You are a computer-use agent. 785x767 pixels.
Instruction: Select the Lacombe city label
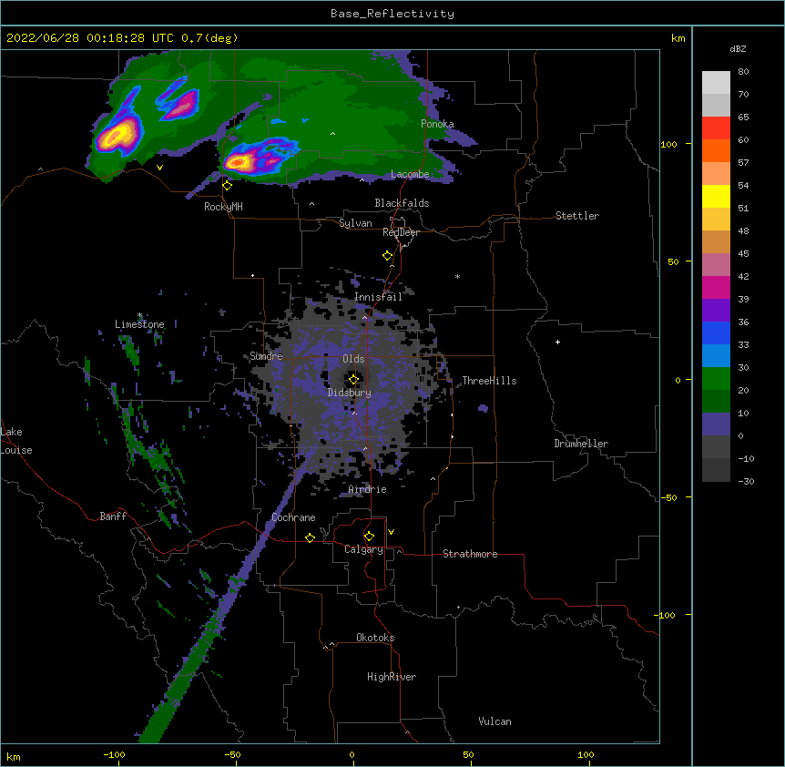(410, 174)
